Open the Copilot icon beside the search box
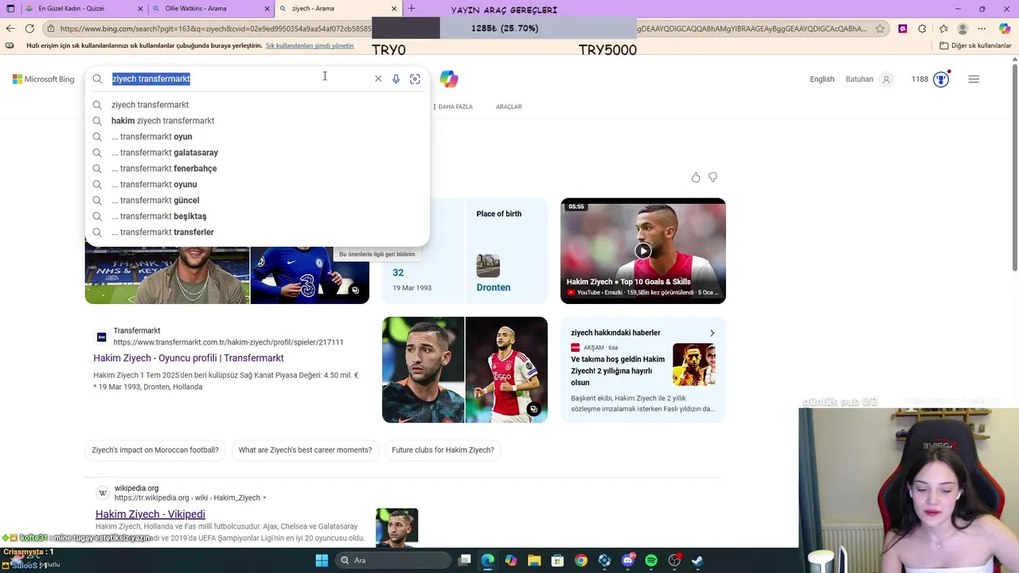Screen dimensions: 1019x573 pos(449,79)
